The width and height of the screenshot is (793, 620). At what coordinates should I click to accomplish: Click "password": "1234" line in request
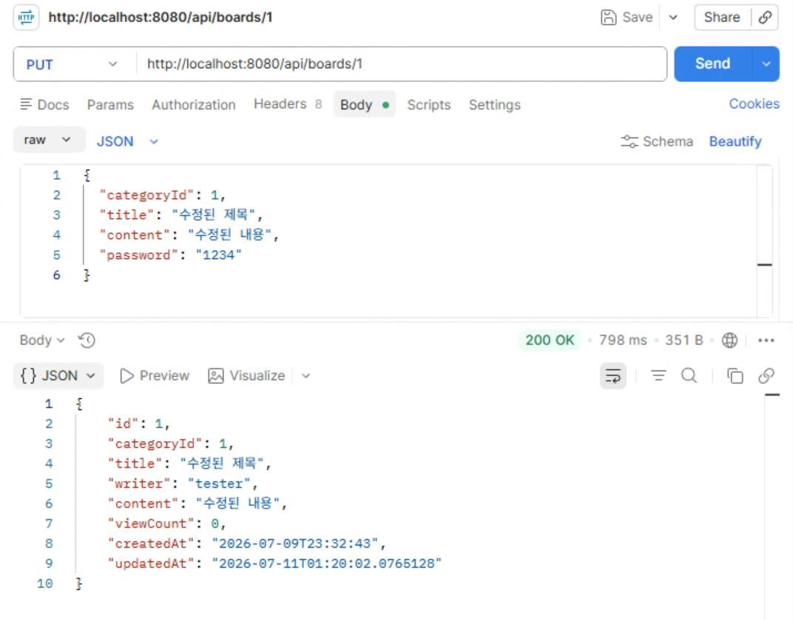[x=170, y=255]
